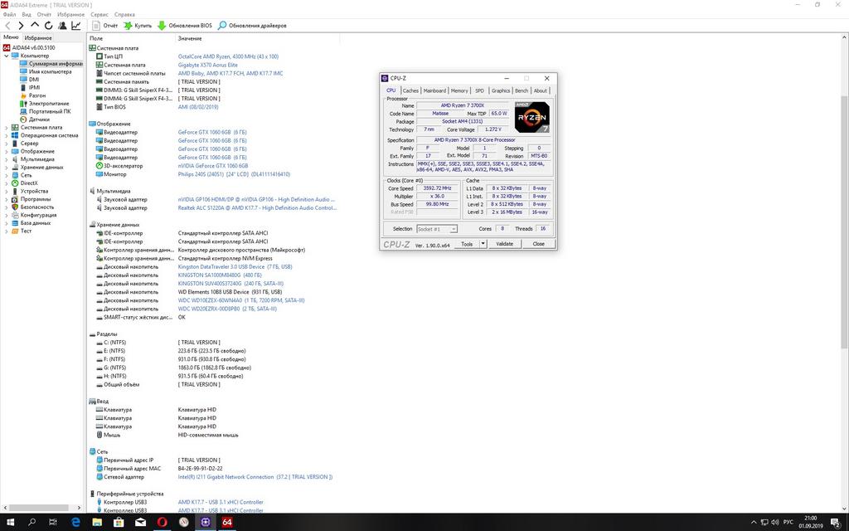Image resolution: width=849 pixels, height=531 pixels.
Task: Click the Philips 2405 monitor link
Action: tap(234, 174)
